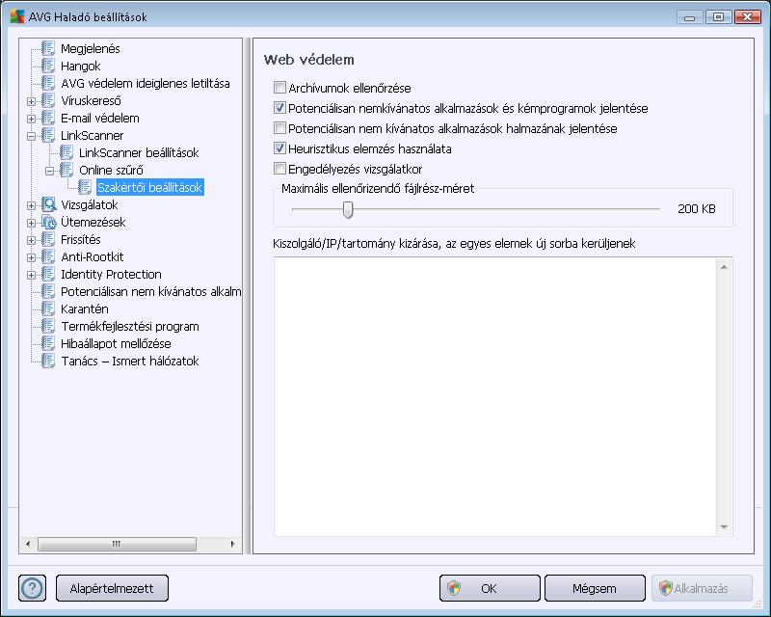Click the Szakértői beállítások page icon

[85, 187]
